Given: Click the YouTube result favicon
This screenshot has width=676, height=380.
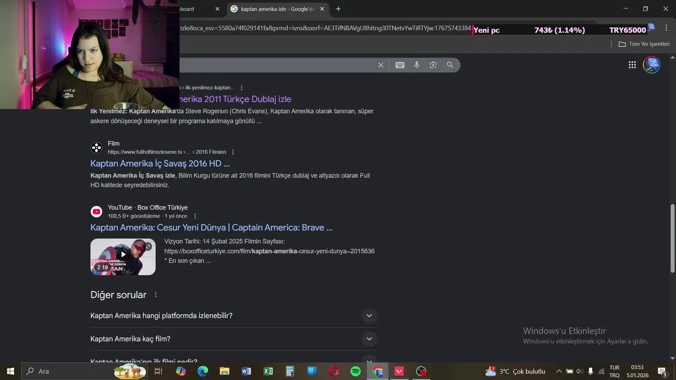Looking at the screenshot, I should [96, 212].
